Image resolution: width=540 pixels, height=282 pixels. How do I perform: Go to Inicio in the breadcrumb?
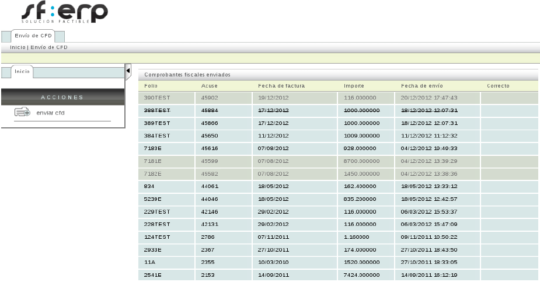pos(18,47)
